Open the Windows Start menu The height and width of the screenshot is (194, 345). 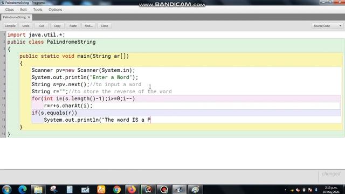[x=6, y=189]
